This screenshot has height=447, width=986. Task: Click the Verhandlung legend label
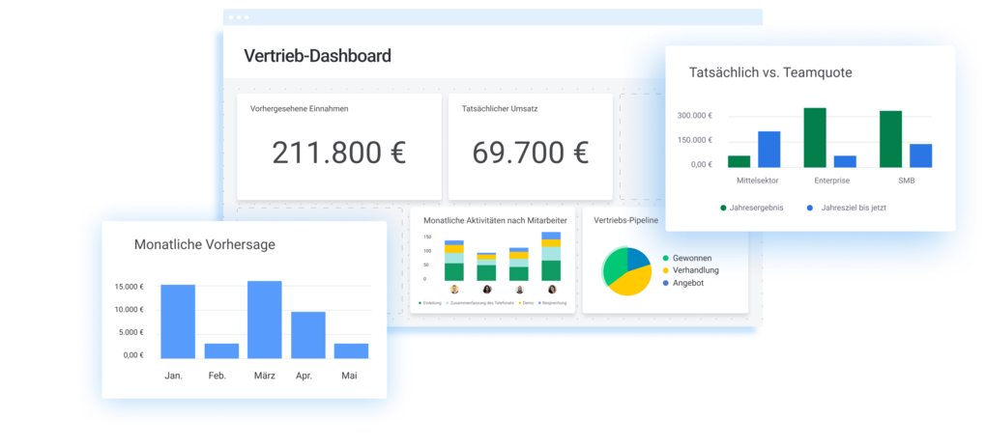tap(695, 270)
